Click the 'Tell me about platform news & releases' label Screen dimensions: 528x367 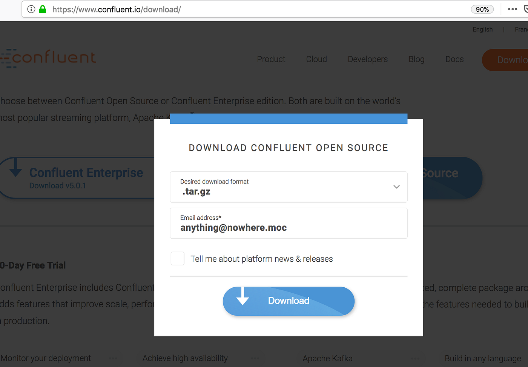pos(262,259)
